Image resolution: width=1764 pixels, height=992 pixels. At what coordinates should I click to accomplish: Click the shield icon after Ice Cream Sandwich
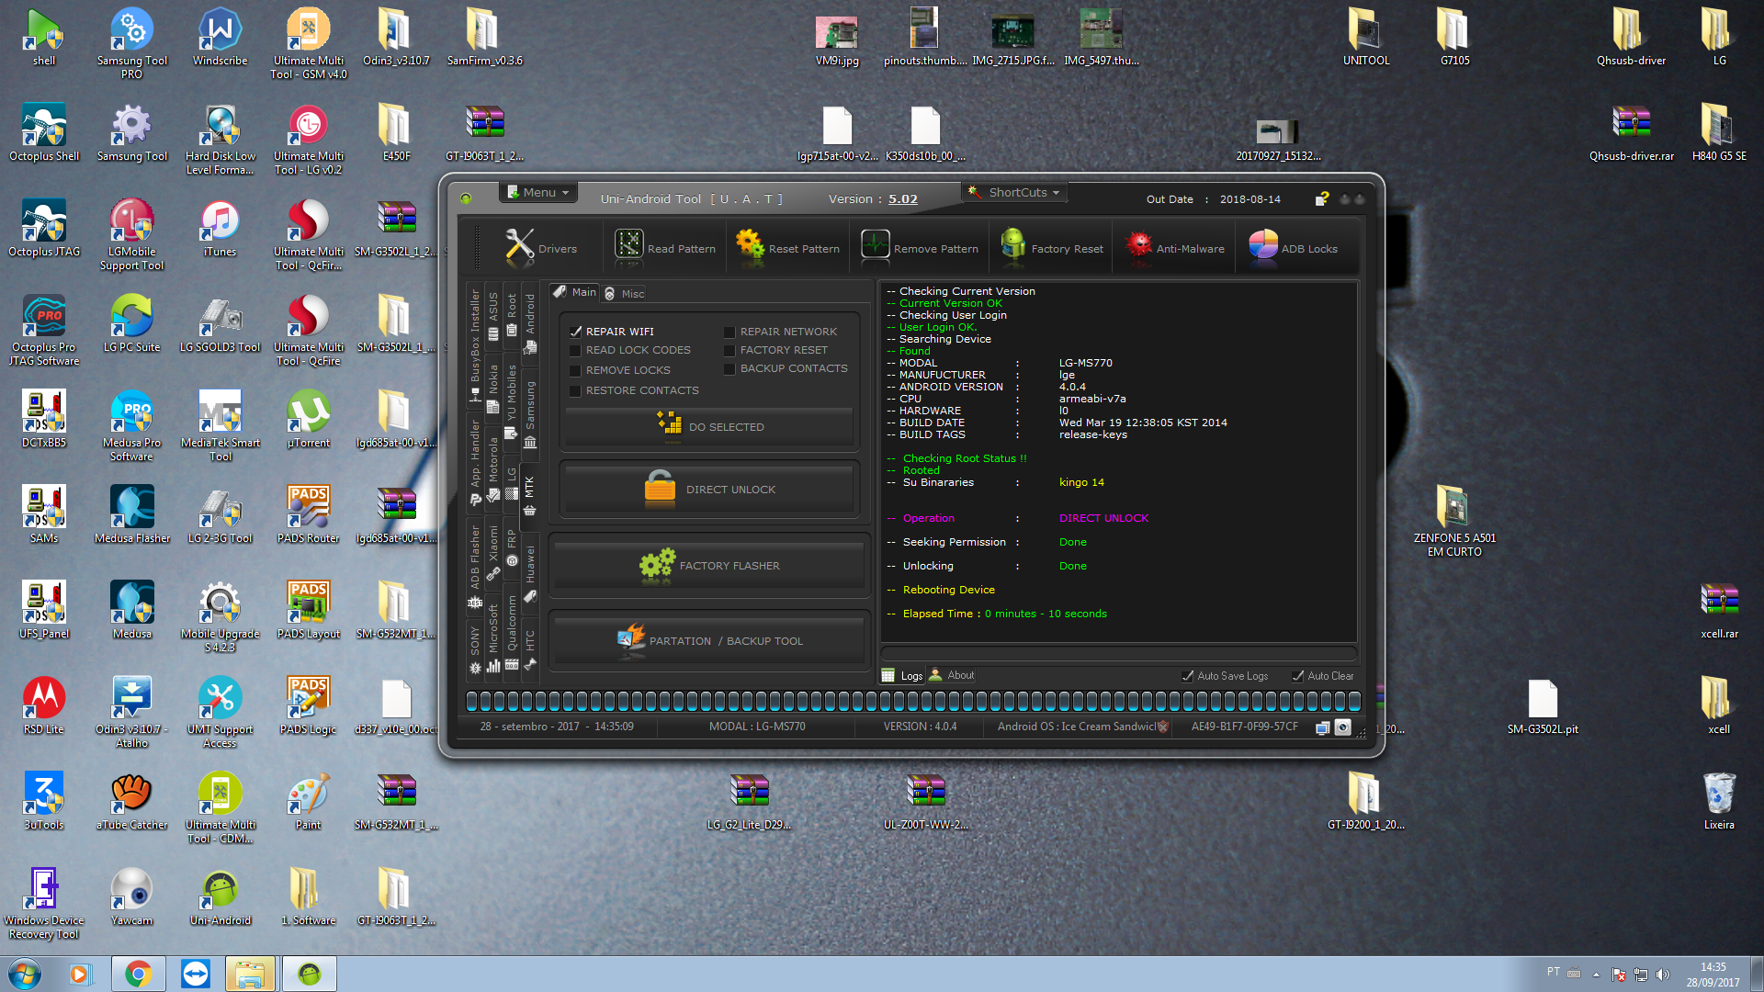(1163, 727)
